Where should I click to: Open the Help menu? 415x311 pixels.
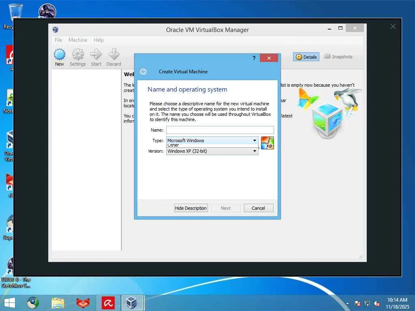[98, 40]
